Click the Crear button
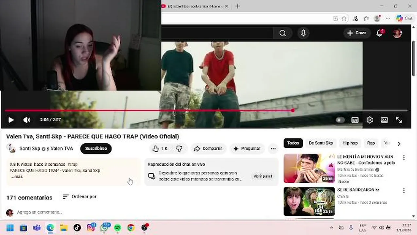The height and width of the screenshot is (235, 417). pos(357,33)
